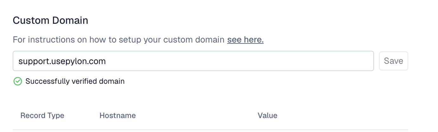Click the Value header in DNS table
Image resolution: width=438 pixels, height=132 pixels.
267,115
